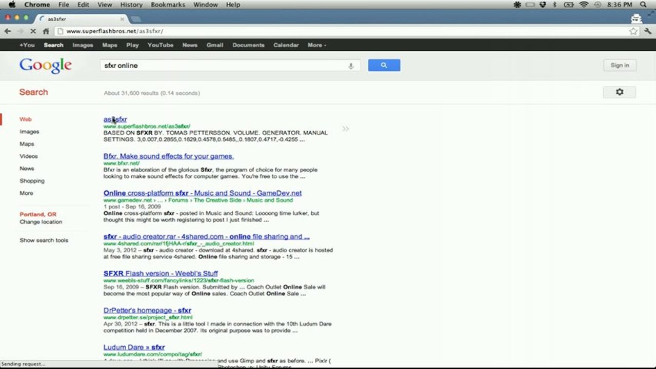Viewport: 656px width, 369px height.
Task: Open the File menu
Action: click(64, 5)
